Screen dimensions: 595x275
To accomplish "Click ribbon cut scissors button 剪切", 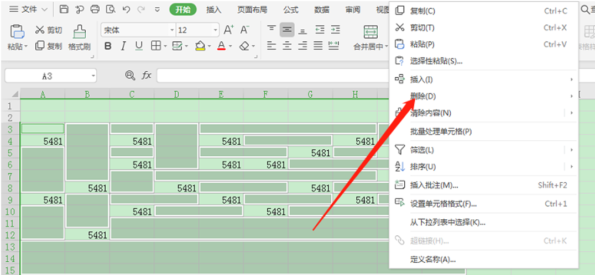I will (x=49, y=30).
